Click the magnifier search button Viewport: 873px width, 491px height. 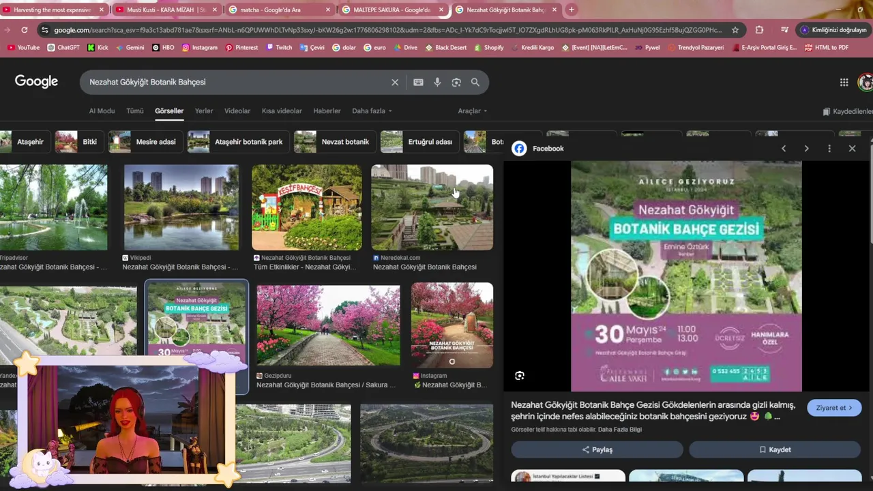[475, 83]
